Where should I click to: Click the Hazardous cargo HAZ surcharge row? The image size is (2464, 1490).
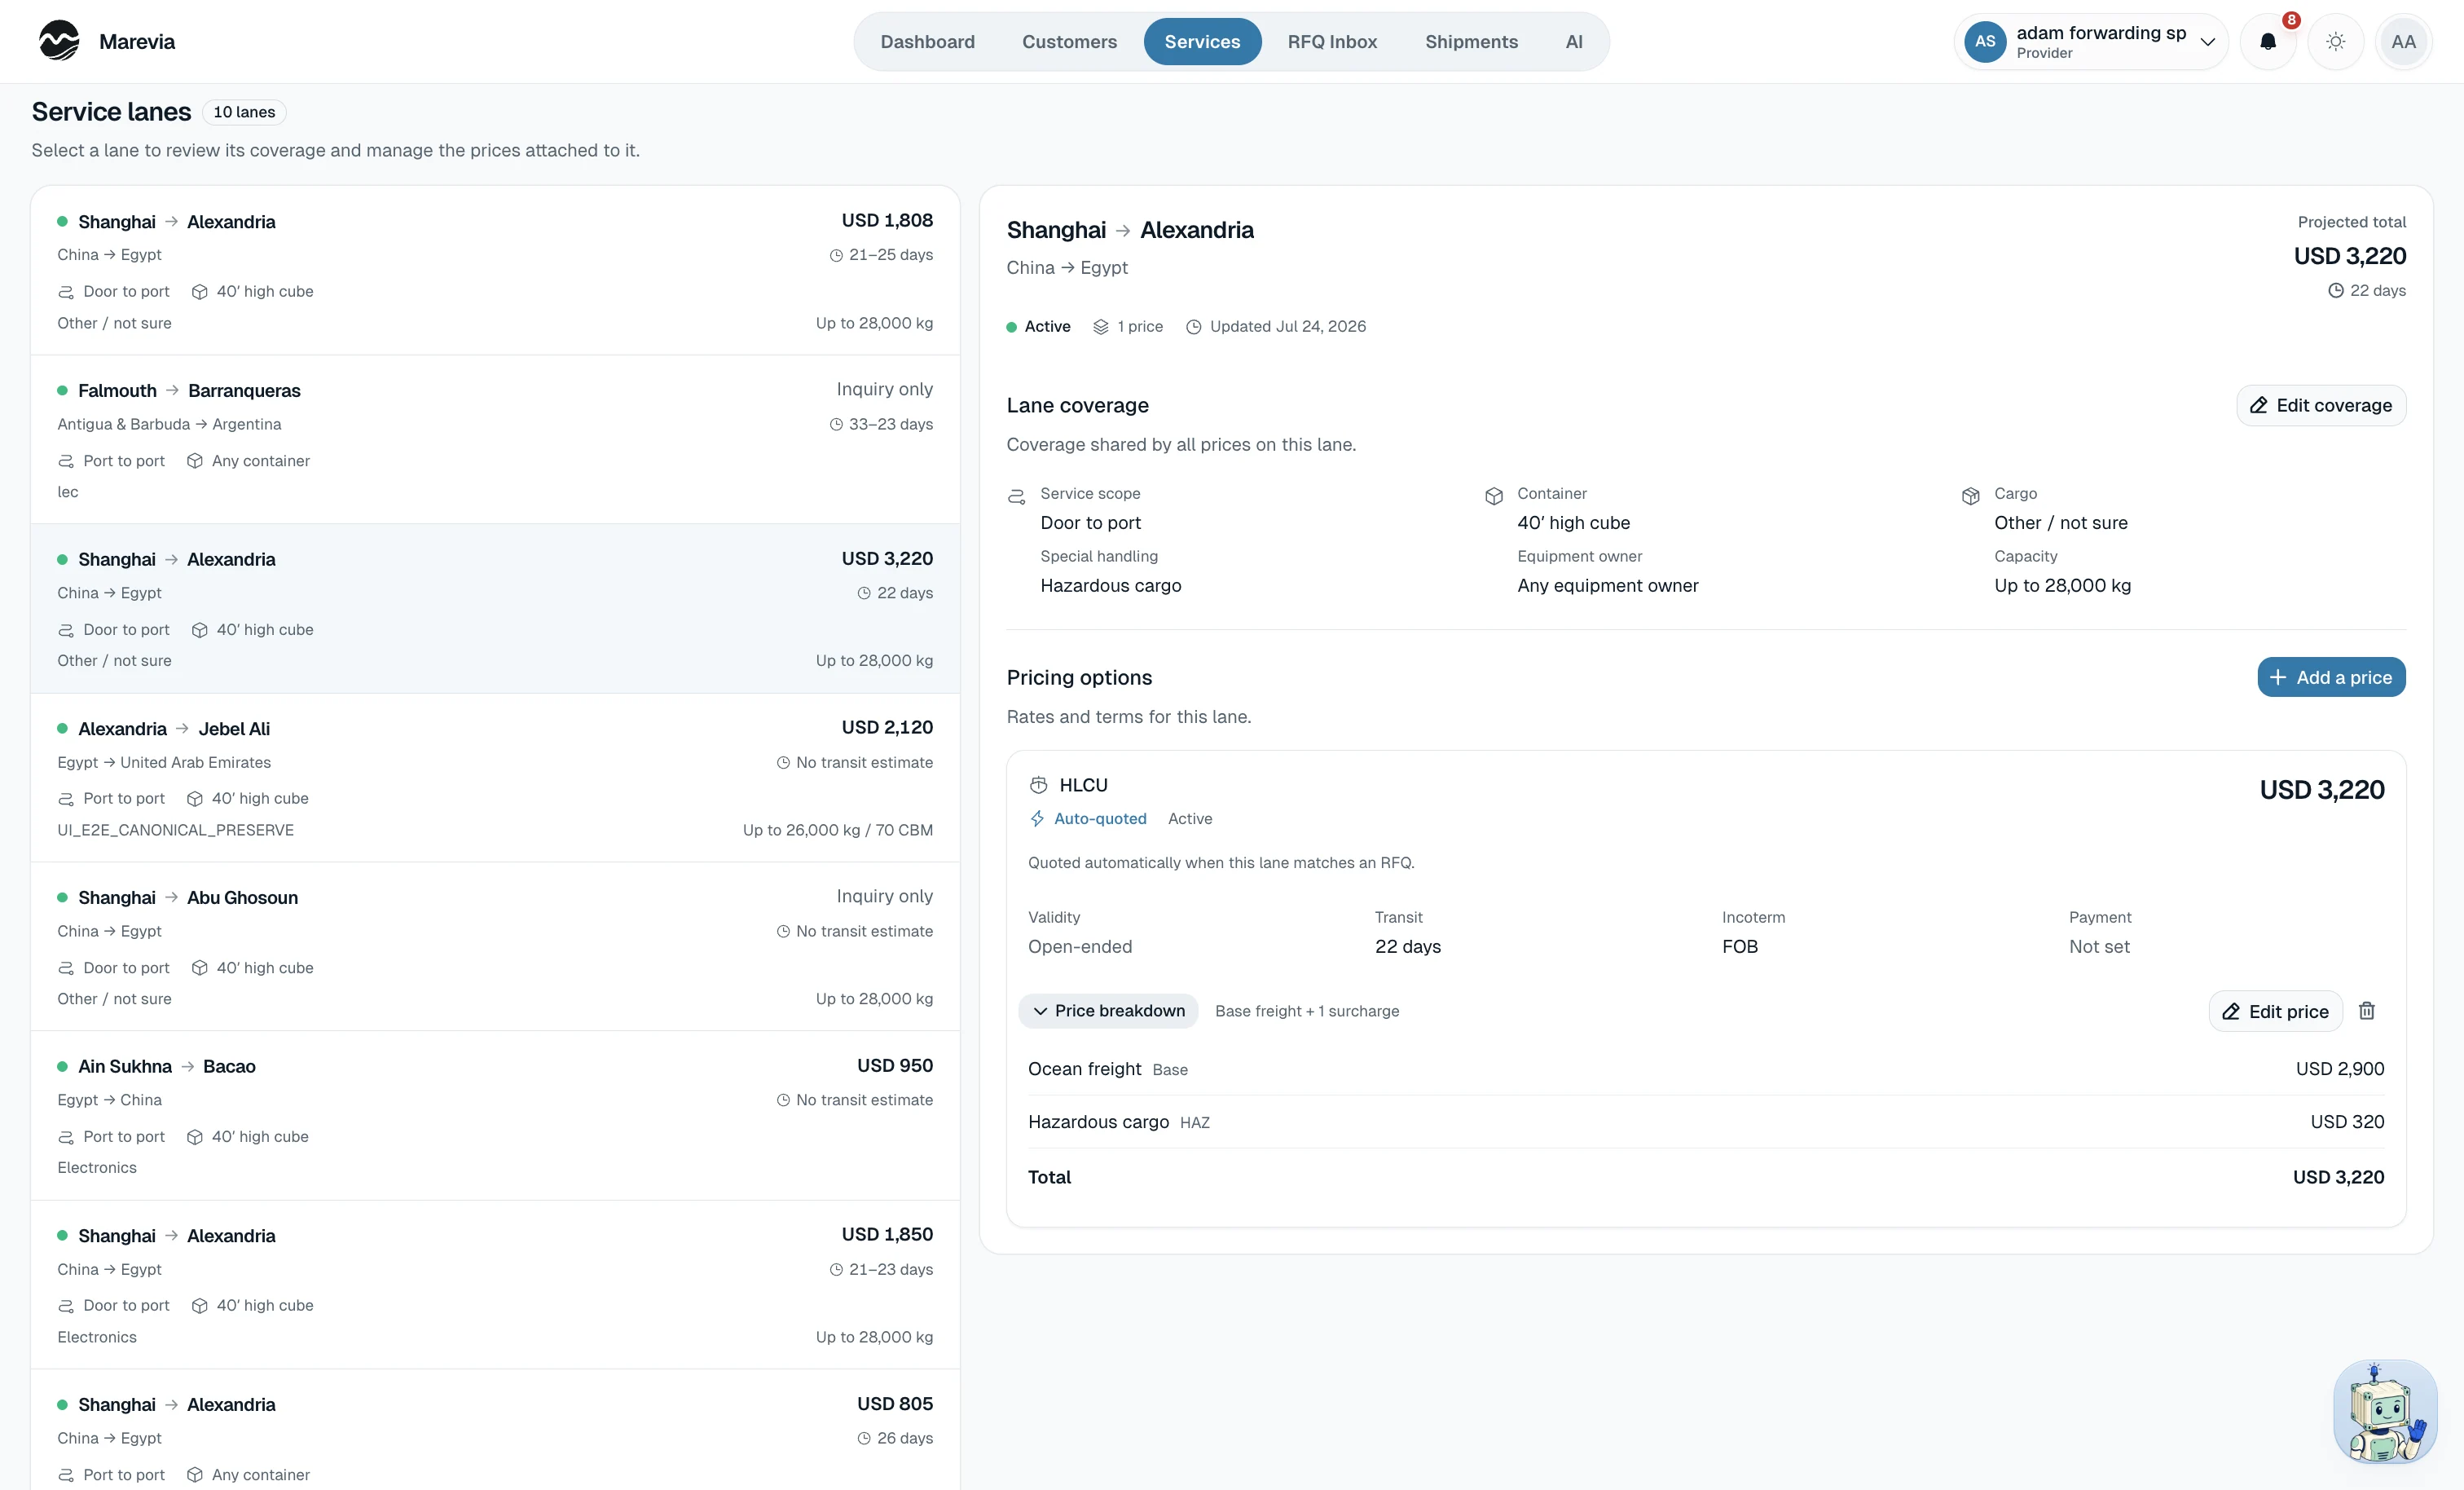pyautogui.click(x=1705, y=1122)
